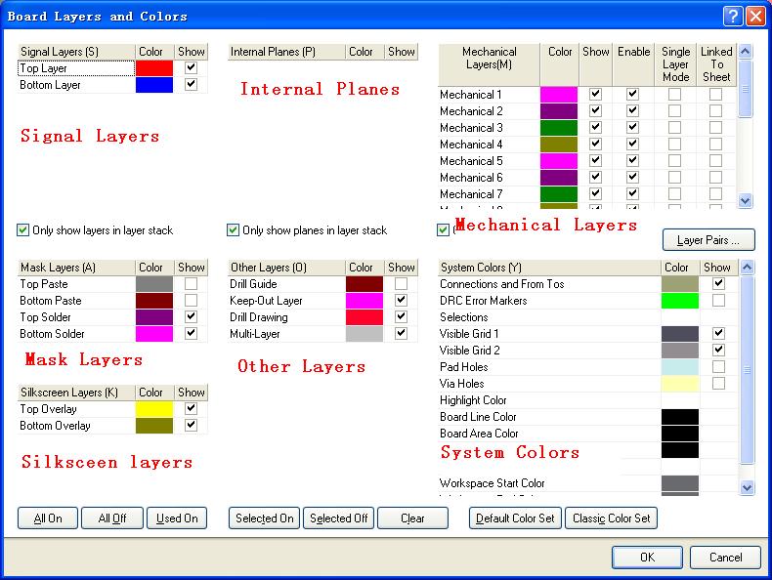
Task: Change the Top Overlay yellow color swatch
Action: pos(154,409)
